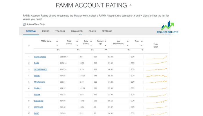Click the Account age filter input field

99,50
